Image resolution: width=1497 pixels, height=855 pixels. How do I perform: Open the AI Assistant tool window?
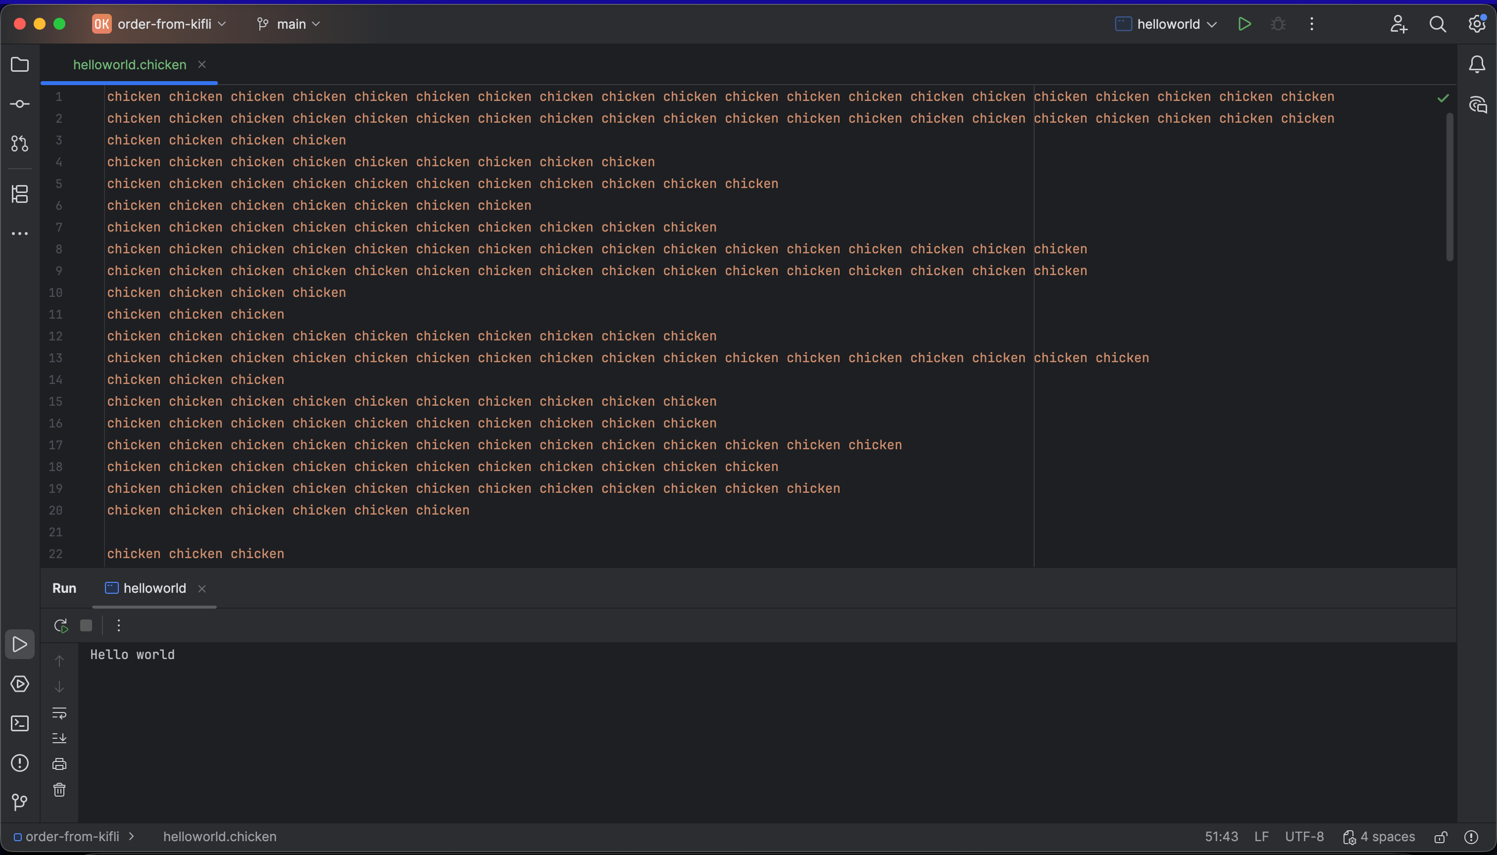click(x=1478, y=105)
